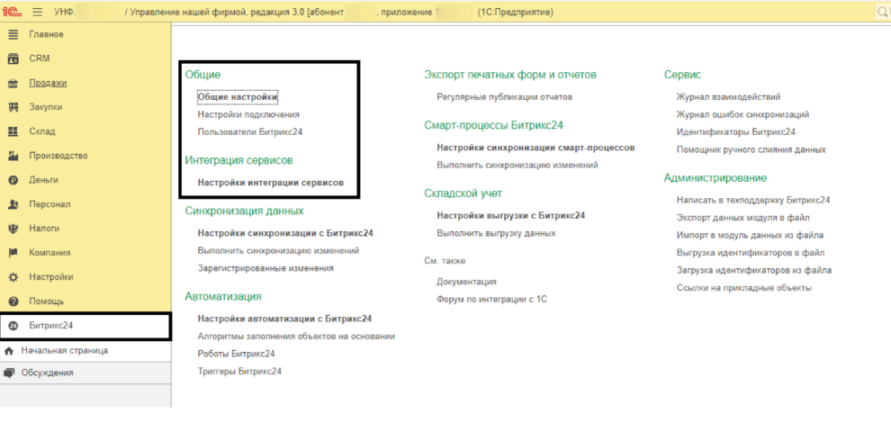Click the Начальная страница home icon

pyautogui.click(x=8, y=351)
